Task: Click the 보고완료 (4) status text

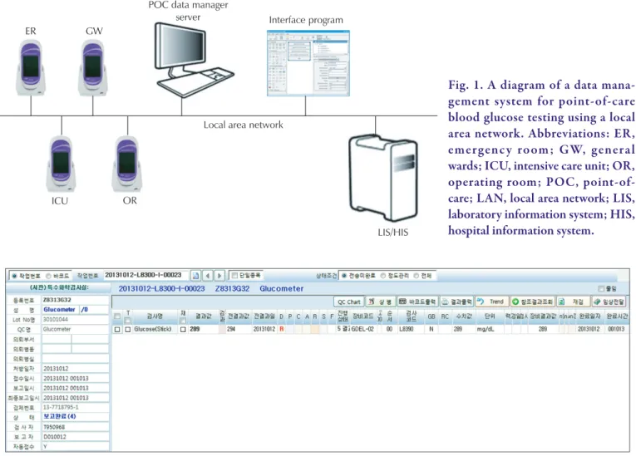Action: point(60,417)
